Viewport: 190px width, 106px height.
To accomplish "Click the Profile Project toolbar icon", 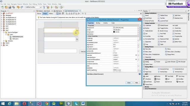I will (61, 7).
